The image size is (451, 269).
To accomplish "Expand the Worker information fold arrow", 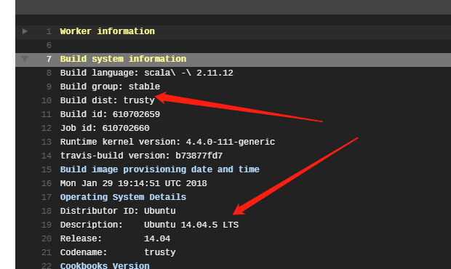I will [x=25, y=31].
